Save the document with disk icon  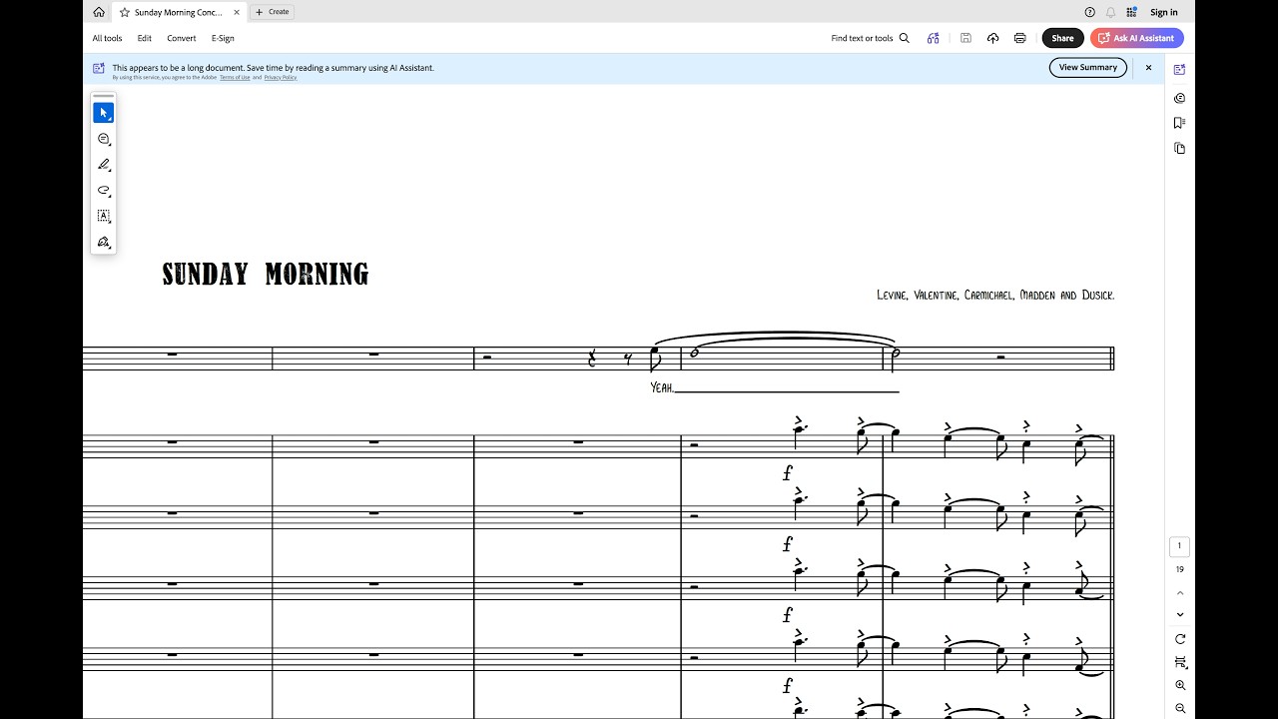pos(965,38)
